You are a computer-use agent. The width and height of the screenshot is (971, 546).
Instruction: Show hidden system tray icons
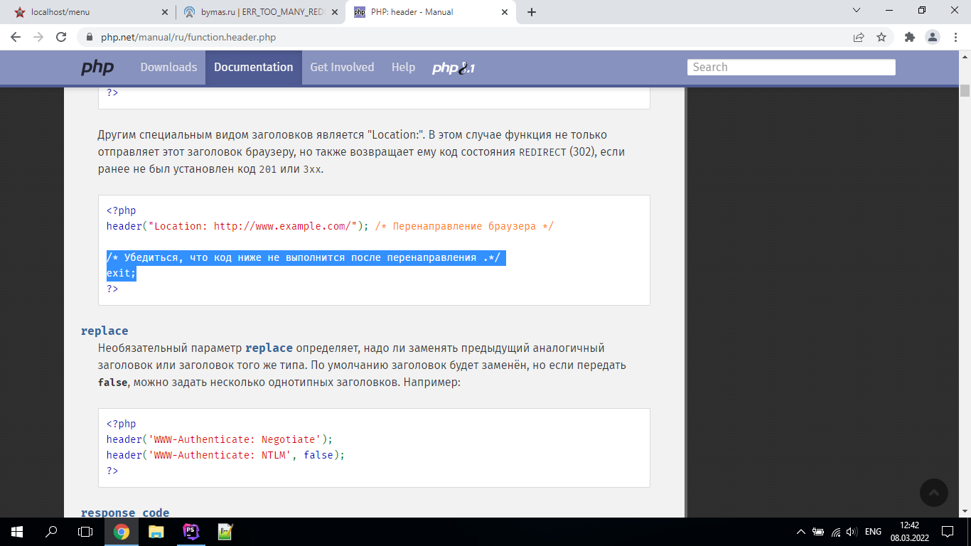pos(801,532)
